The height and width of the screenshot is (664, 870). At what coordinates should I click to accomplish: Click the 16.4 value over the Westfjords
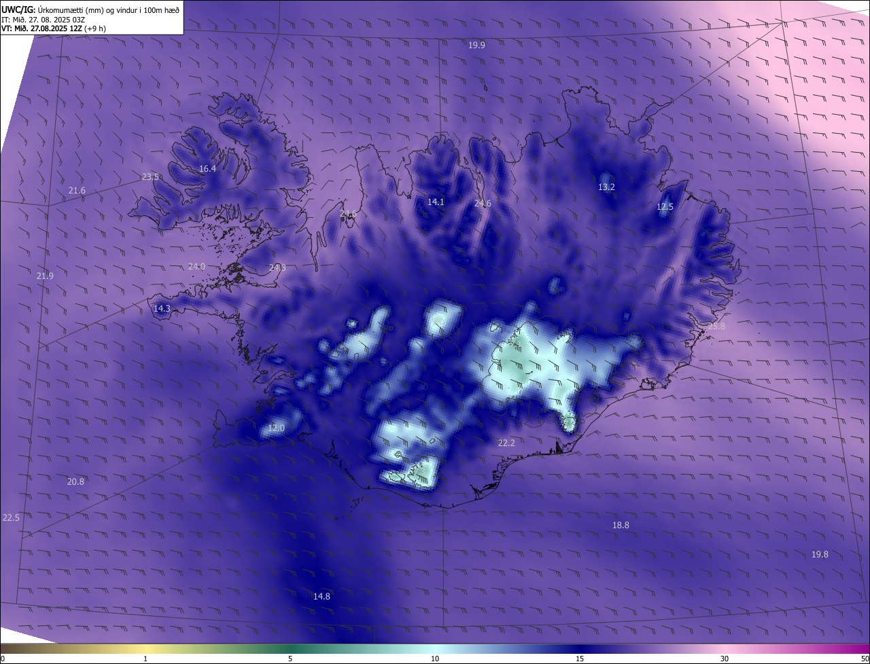tap(207, 169)
